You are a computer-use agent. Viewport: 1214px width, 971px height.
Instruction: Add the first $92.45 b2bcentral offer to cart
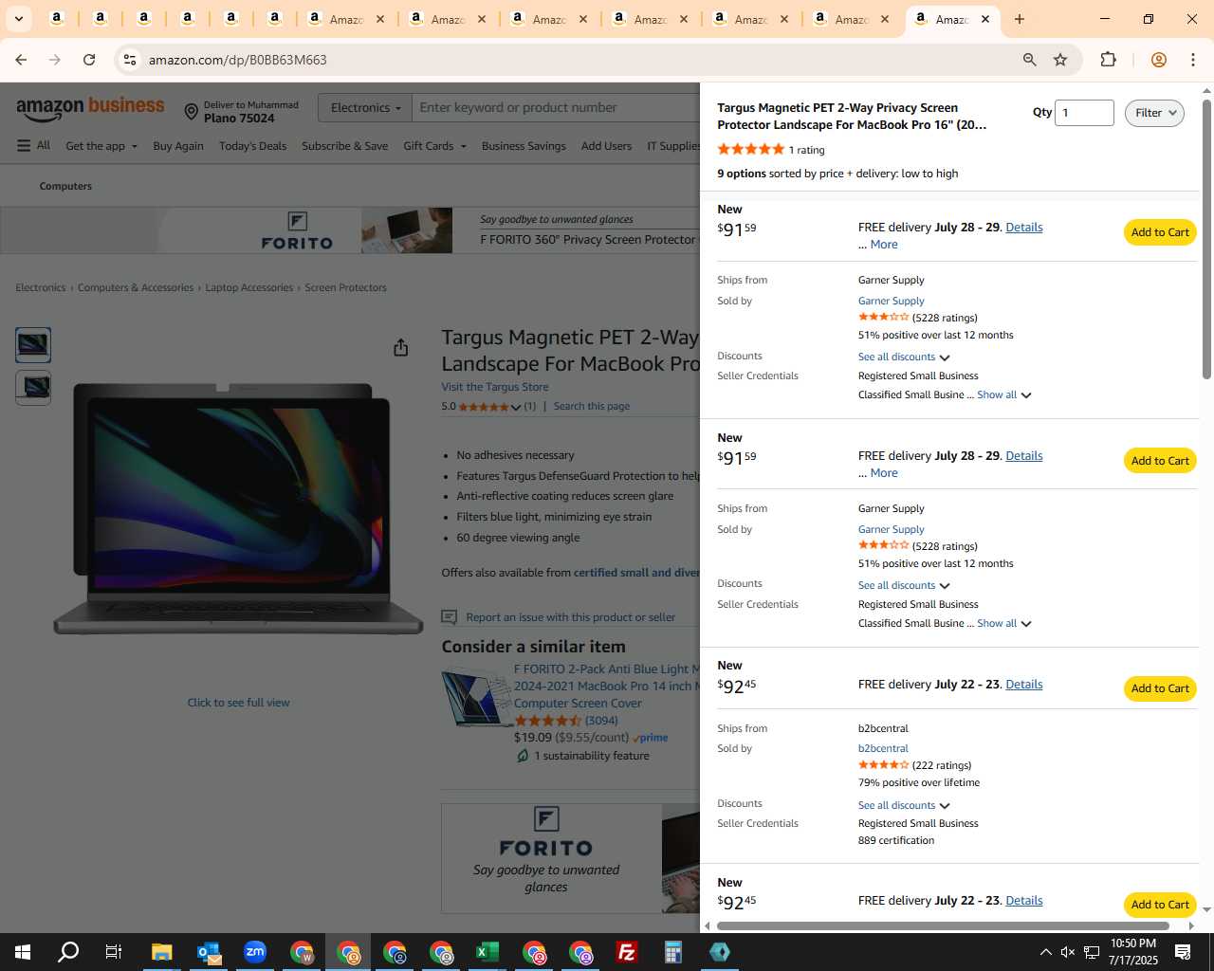pyautogui.click(x=1160, y=688)
